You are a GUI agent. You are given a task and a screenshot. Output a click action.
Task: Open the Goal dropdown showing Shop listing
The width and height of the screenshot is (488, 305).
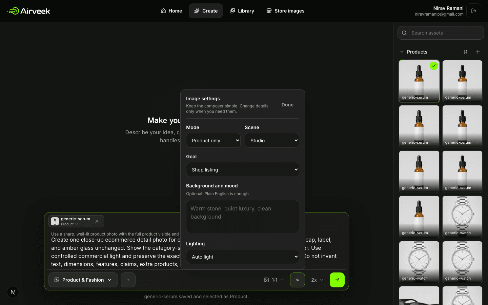(243, 169)
